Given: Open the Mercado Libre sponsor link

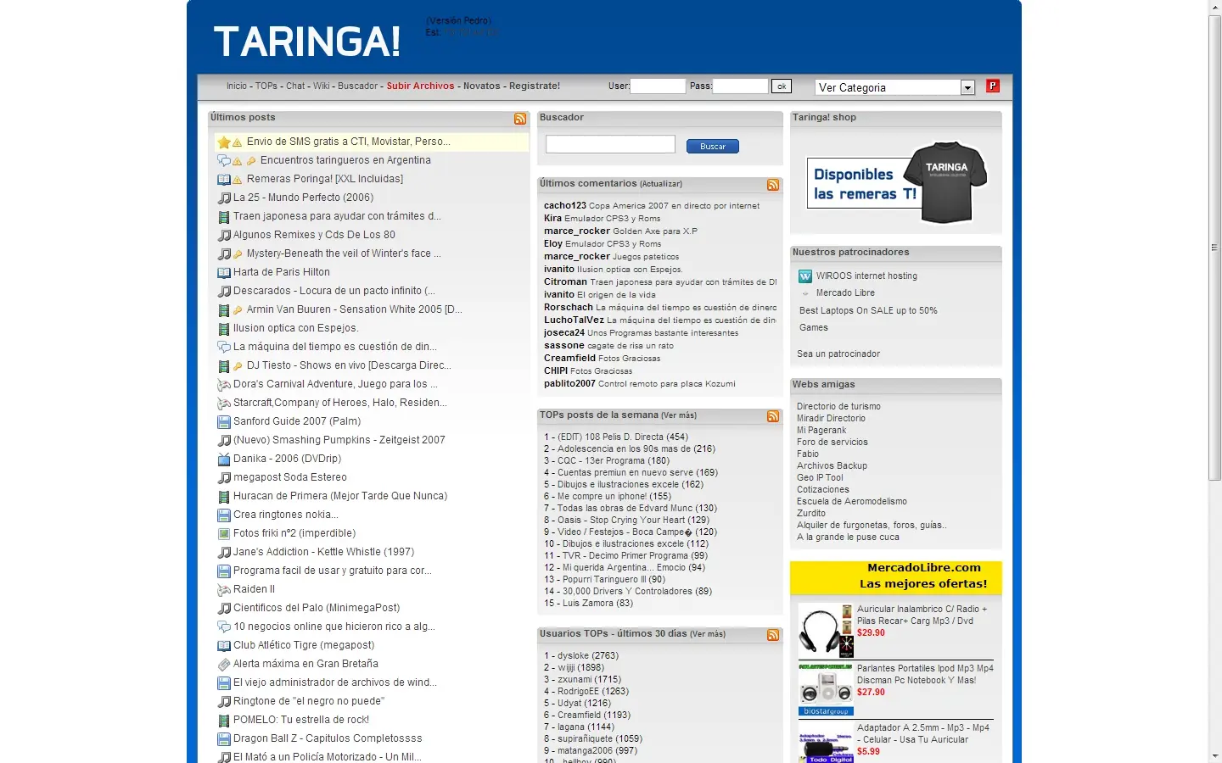Looking at the screenshot, I should point(845,293).
